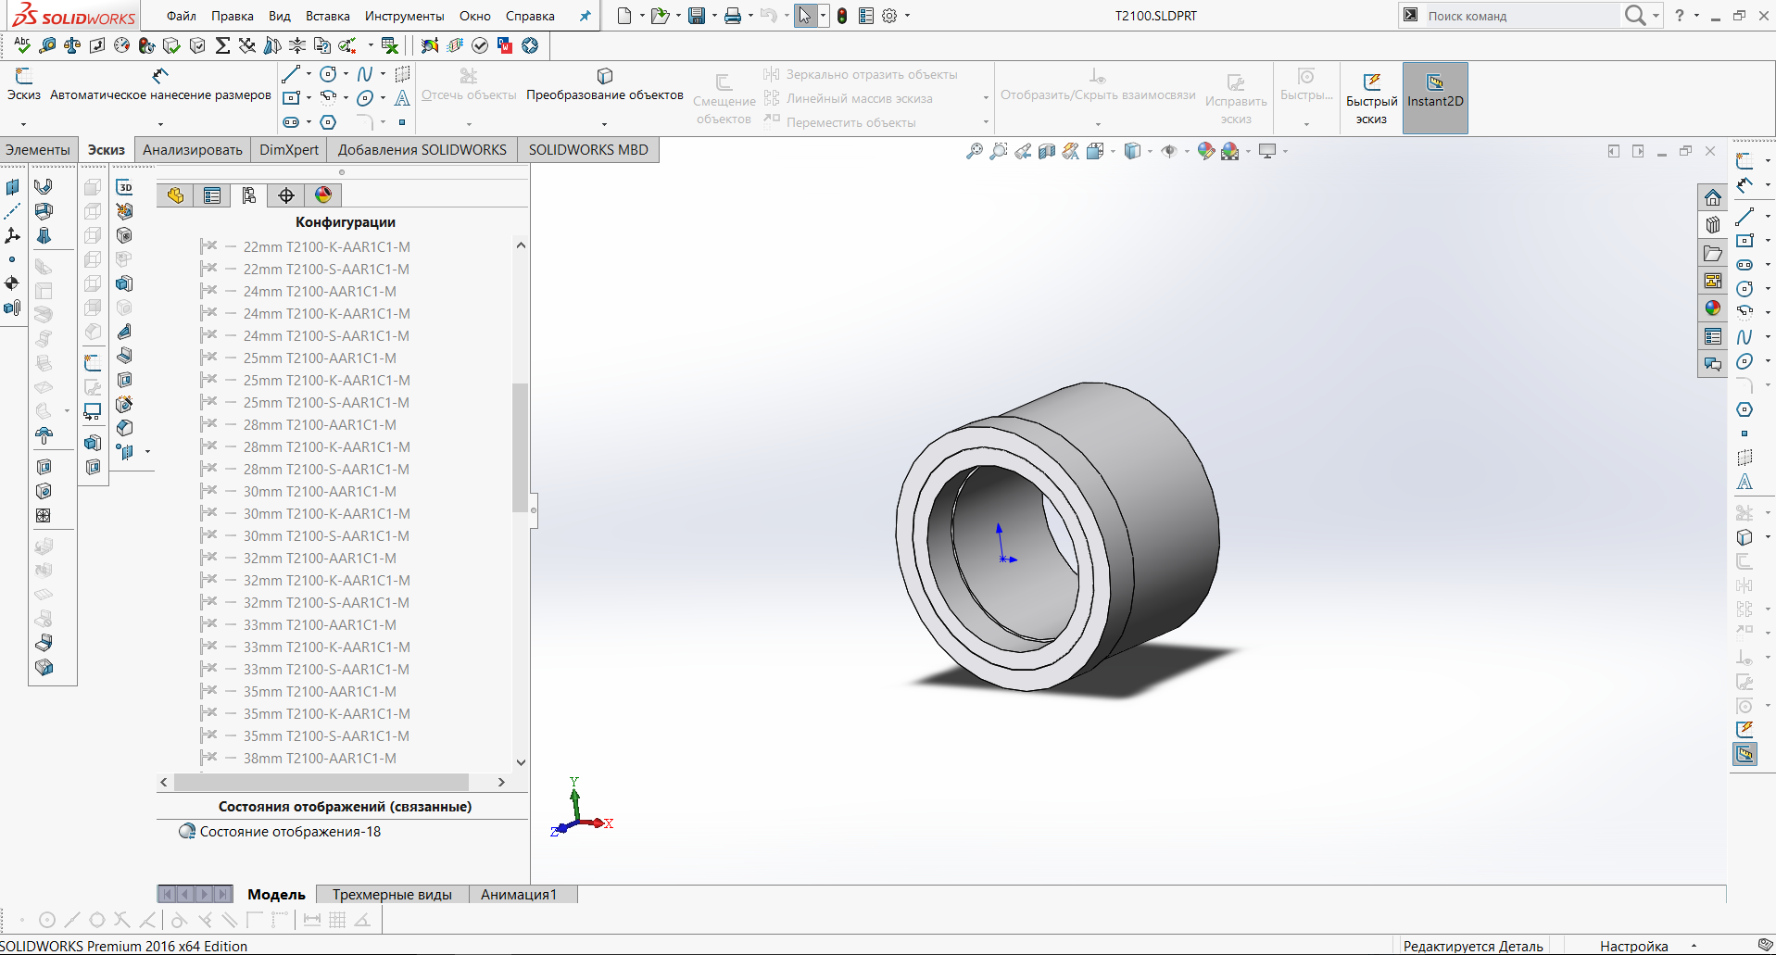
Task: Select the Line sketch tool
Action: [291, 74]
